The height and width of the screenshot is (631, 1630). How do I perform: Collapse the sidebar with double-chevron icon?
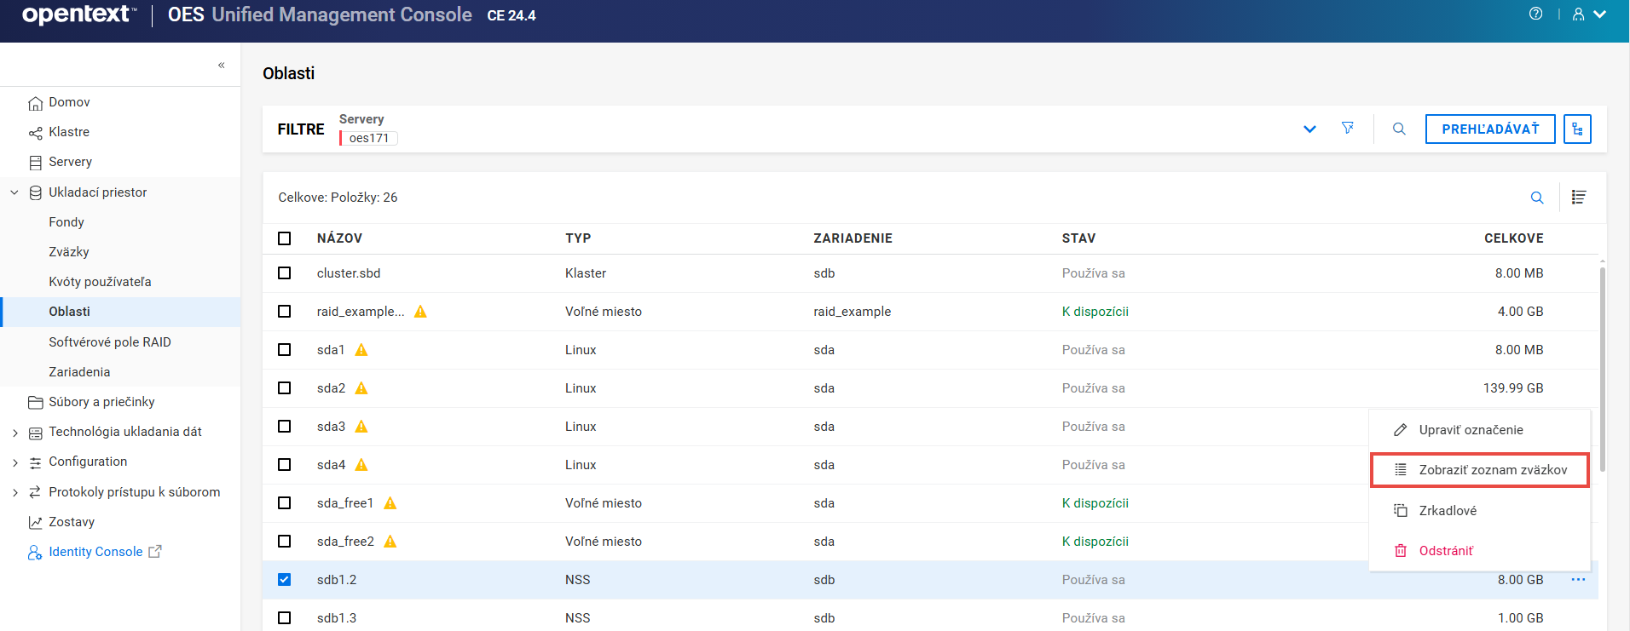pos(222,66)
